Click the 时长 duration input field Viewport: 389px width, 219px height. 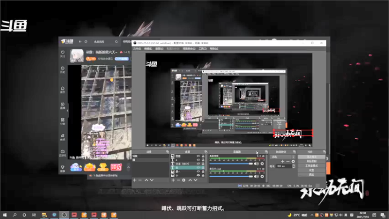coord(284,166)
